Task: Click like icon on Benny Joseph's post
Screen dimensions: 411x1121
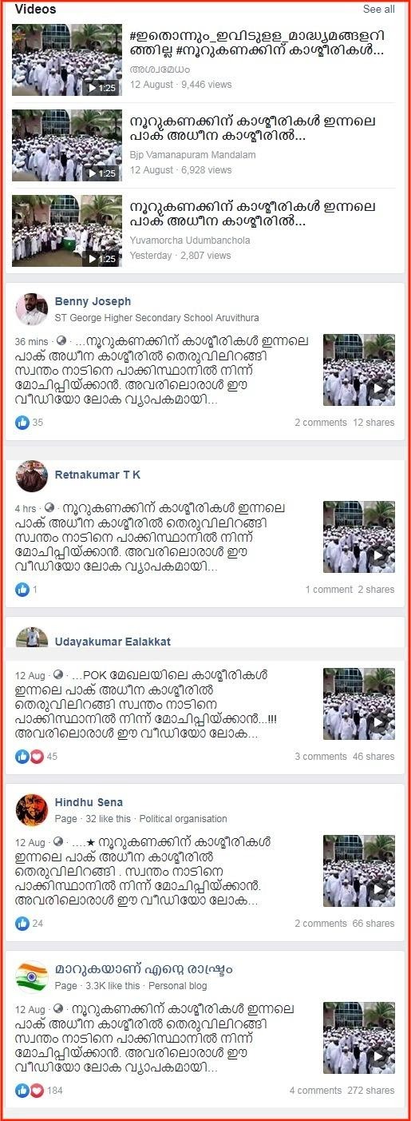Action: click(22, 423)
